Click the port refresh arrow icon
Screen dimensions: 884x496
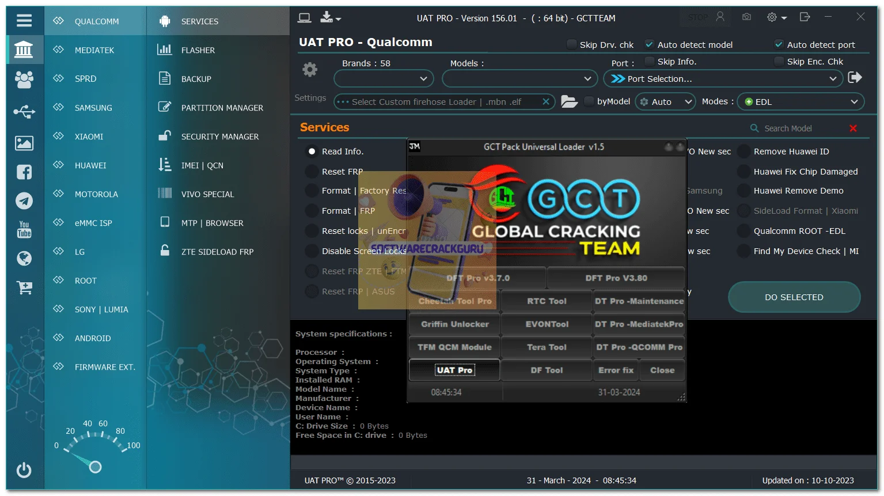click(x=855, y=77)
